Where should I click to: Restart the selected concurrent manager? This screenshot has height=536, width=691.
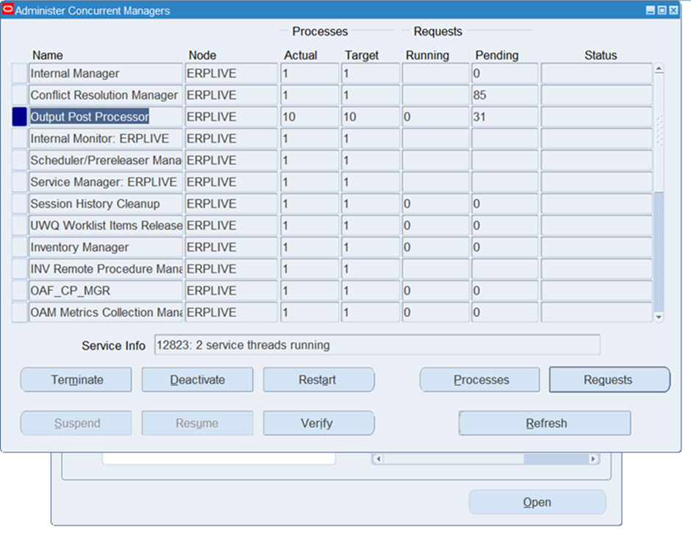click(x=318, y=380)
